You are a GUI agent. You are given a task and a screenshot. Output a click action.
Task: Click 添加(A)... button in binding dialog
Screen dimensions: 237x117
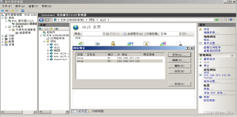click(180, 55)
